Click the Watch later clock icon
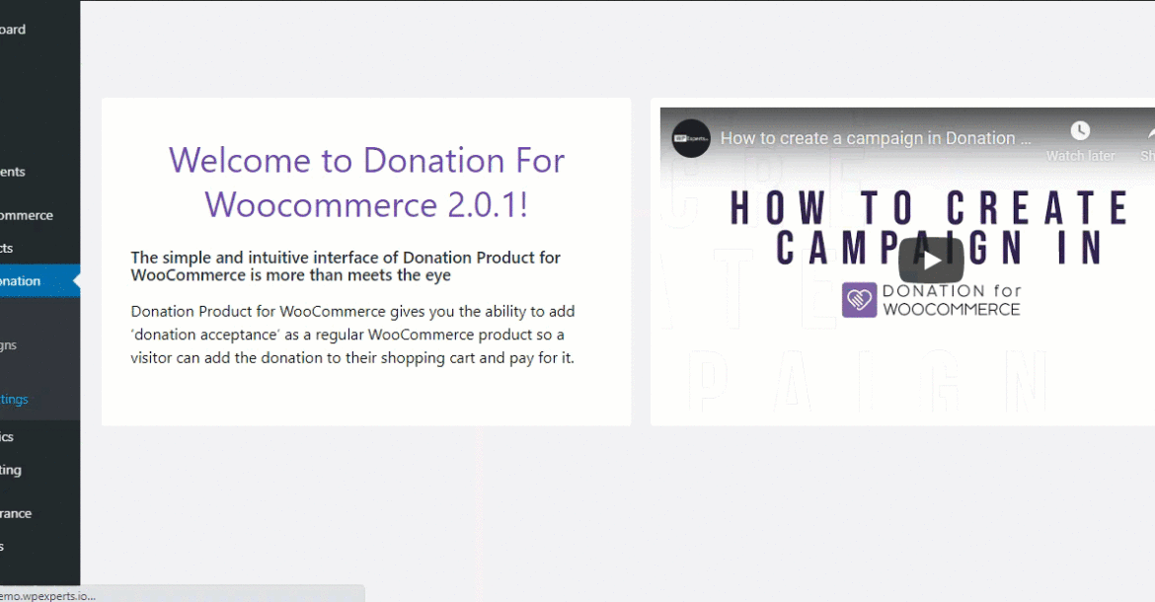Image resolution: width=1155 pixels, height=602 pixels. pyautogui.click(x=1080, y=131)
